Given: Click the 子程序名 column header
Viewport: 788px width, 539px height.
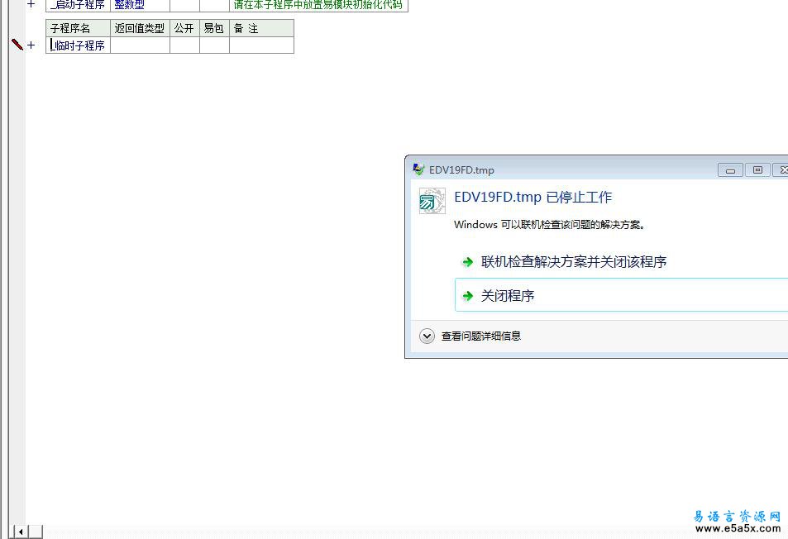Looking at the screenshot, I should coord(78,28).
